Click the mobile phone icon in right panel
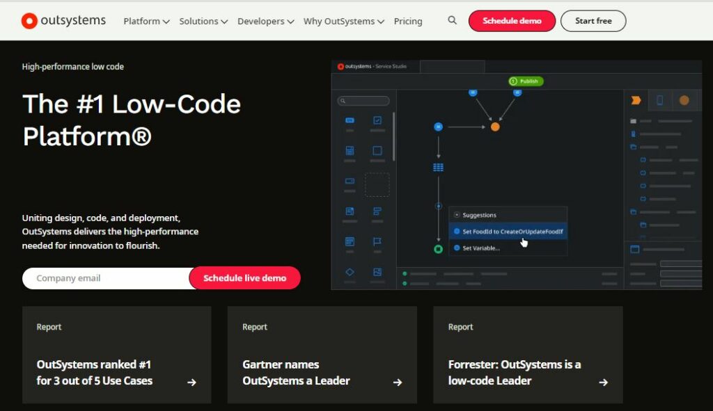 tap(660, 100)
